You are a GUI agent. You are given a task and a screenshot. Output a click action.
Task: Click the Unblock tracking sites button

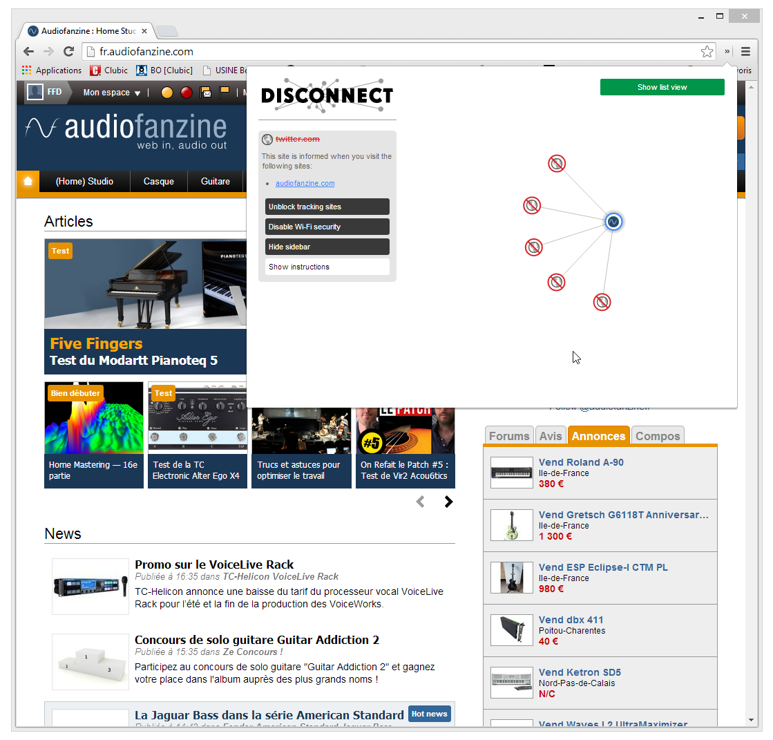[x=327, y=207]
